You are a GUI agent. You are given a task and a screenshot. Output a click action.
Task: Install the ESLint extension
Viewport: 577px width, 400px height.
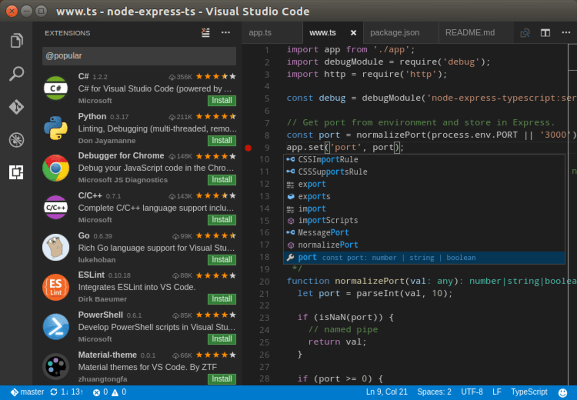click(221, 299)
